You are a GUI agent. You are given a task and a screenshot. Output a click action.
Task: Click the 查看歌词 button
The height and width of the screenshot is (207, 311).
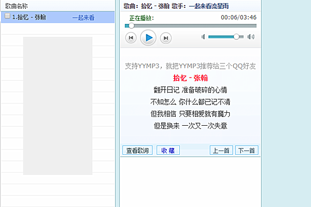point(137,151)
